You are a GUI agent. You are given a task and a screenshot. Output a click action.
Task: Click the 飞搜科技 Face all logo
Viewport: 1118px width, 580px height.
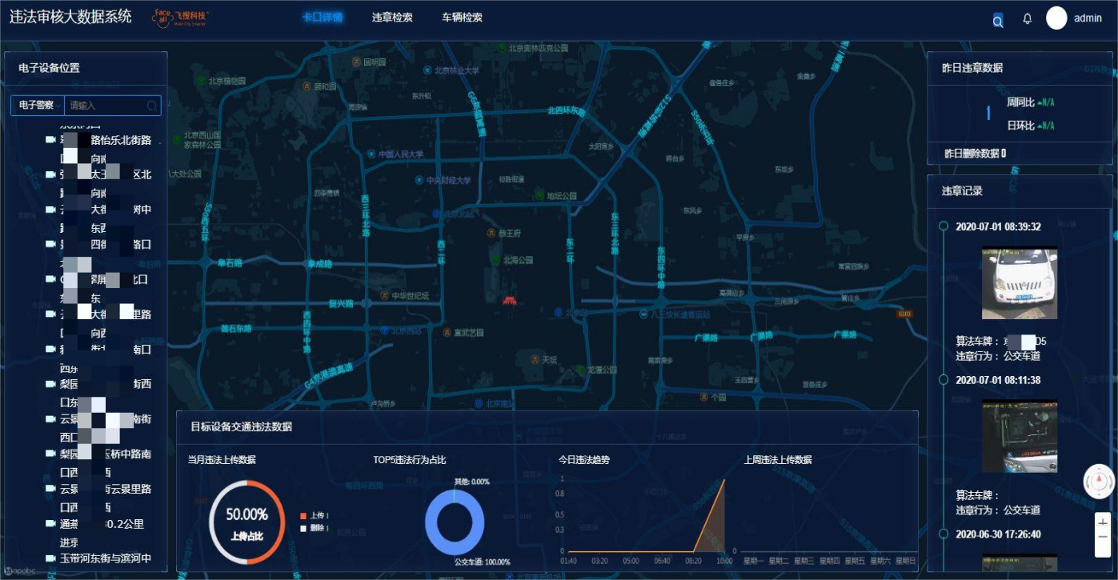[181, 18]
